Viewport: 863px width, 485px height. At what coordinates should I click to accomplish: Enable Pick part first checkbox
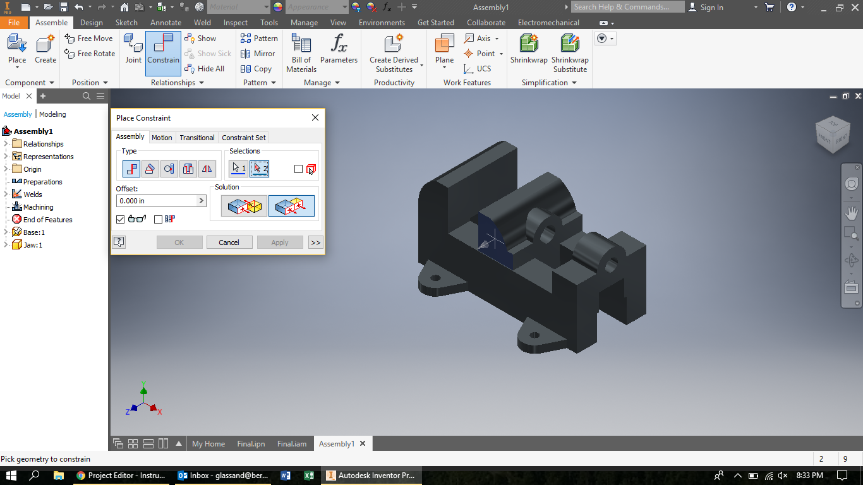[x=298, y=169]
